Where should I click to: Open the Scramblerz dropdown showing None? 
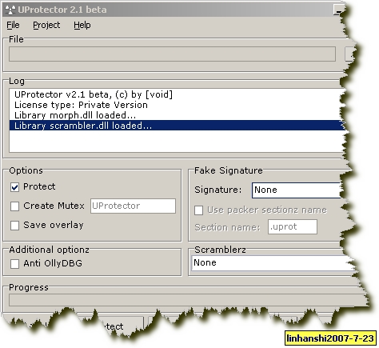click(272, 263)
